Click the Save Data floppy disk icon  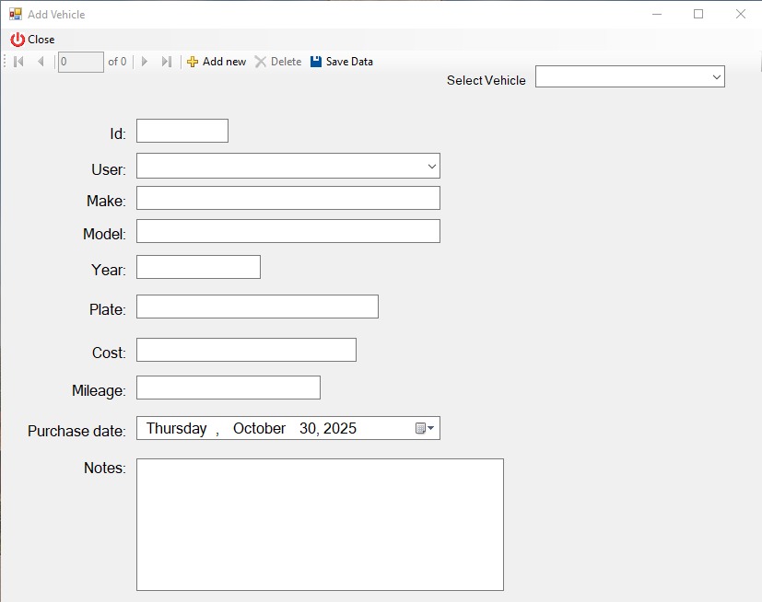point(316,62)
